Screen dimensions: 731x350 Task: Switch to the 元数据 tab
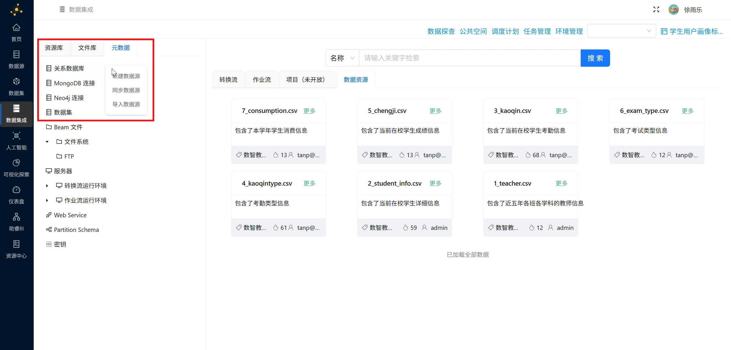(121, 48)
